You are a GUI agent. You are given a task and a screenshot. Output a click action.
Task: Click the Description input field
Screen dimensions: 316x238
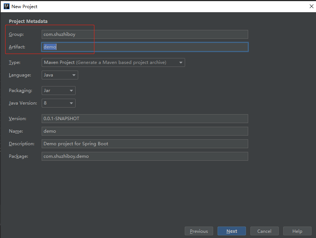click(145, 144)
